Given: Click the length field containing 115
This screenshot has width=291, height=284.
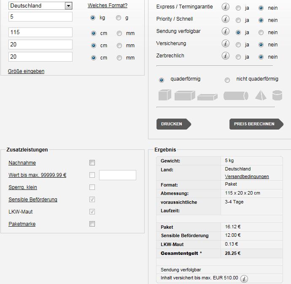Looking at the screenshot, I should click(x=40, y=32).
